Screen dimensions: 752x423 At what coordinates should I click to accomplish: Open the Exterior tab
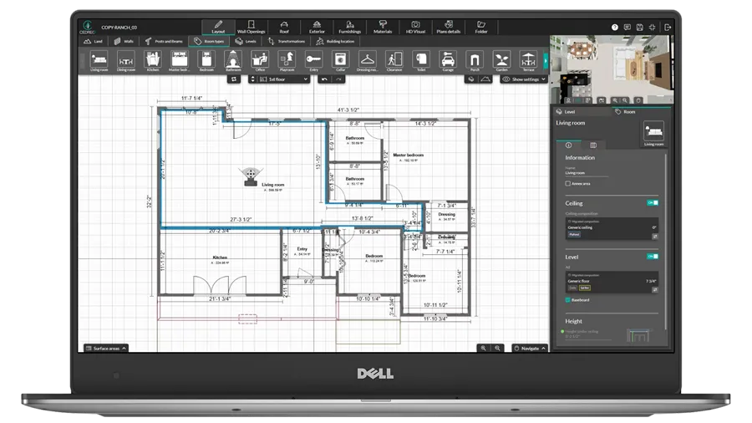(317, 27)
